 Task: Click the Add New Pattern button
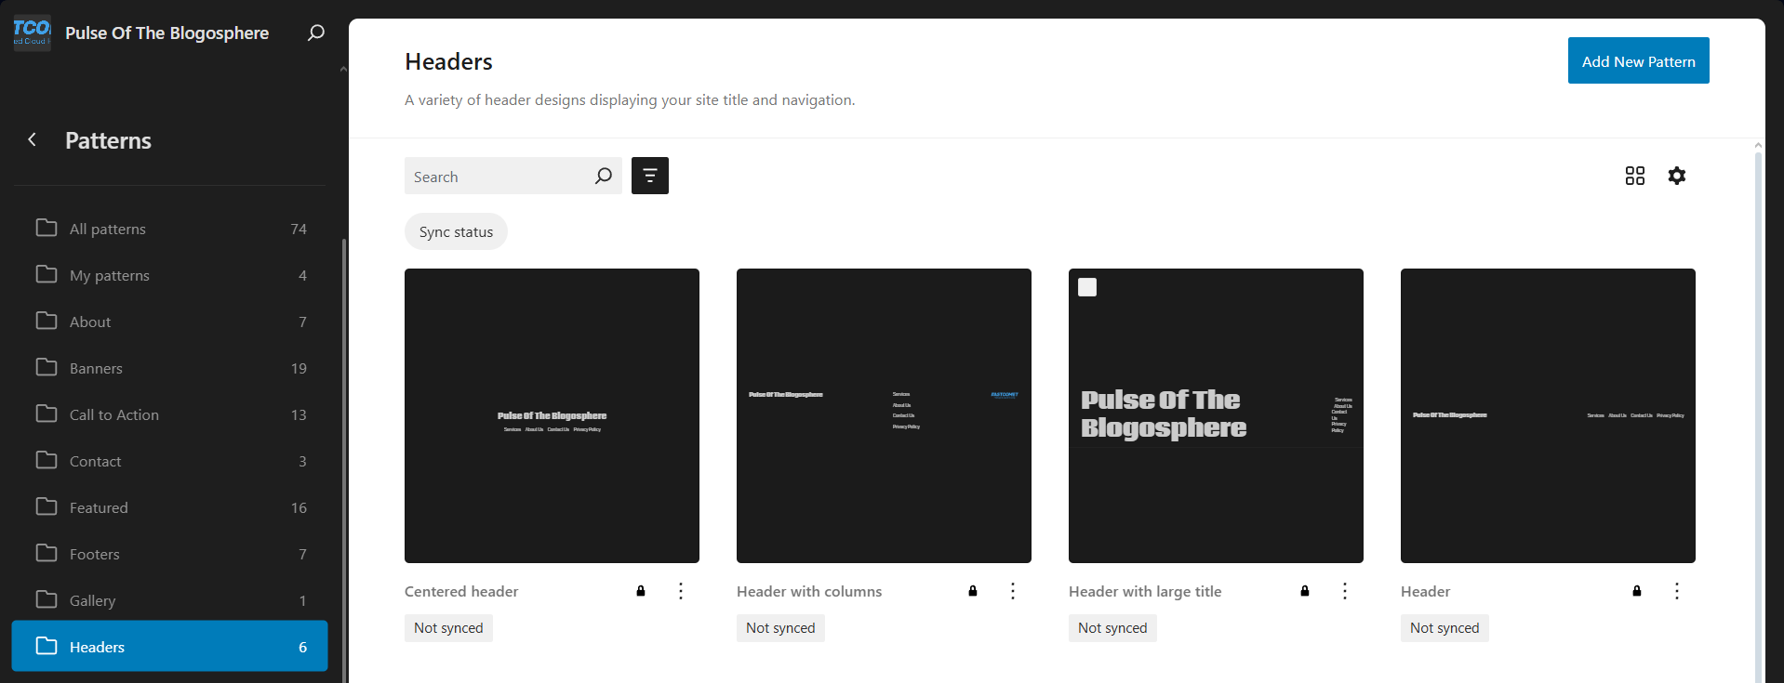1638,61
